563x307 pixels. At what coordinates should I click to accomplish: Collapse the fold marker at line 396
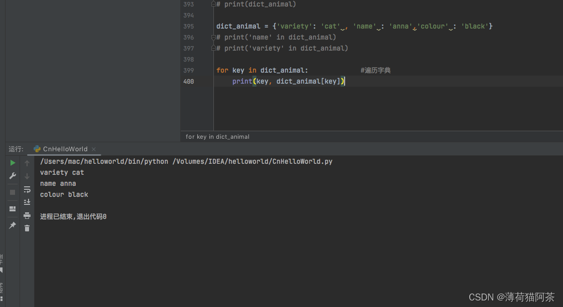click(x=213, y=37)
